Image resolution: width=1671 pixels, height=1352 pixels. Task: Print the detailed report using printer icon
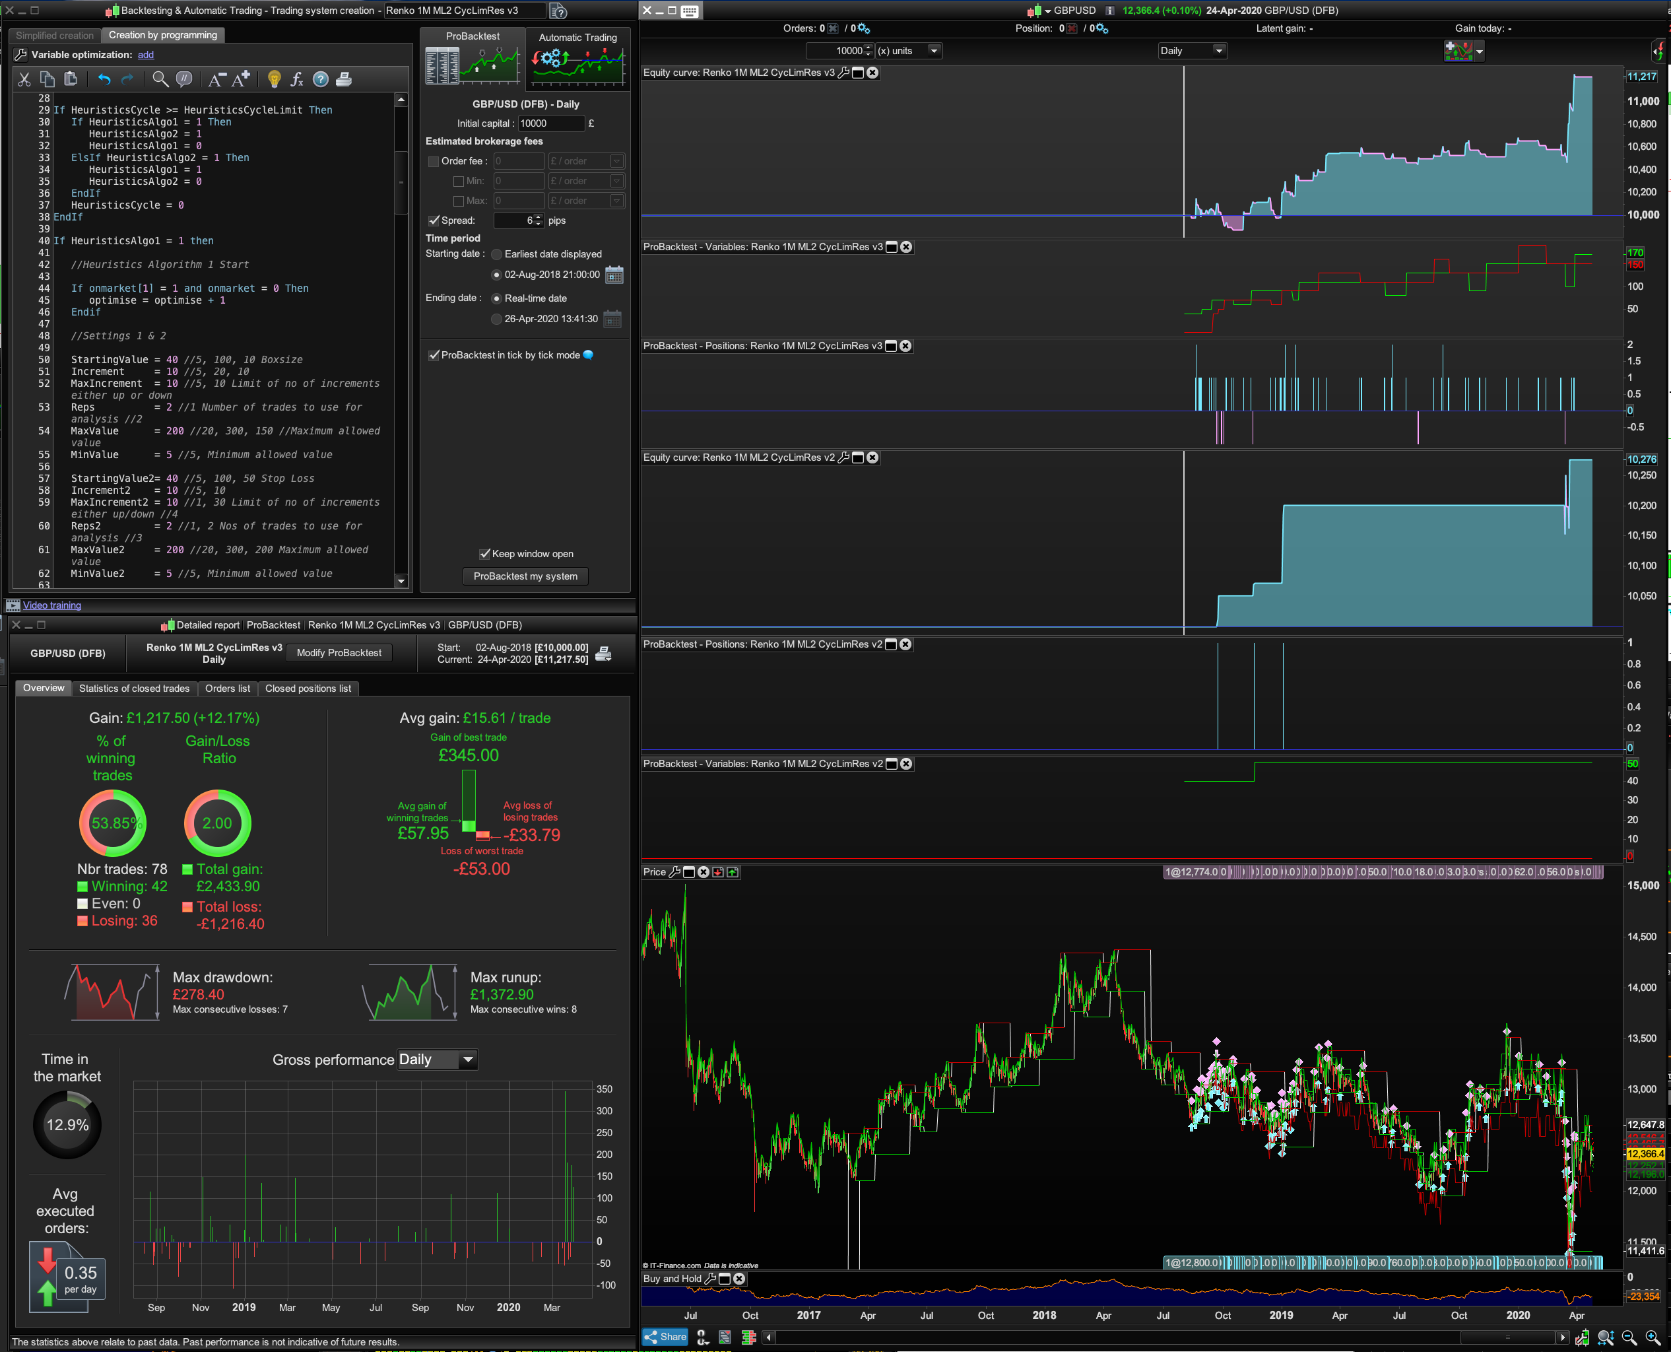click(x=603, y=654)
